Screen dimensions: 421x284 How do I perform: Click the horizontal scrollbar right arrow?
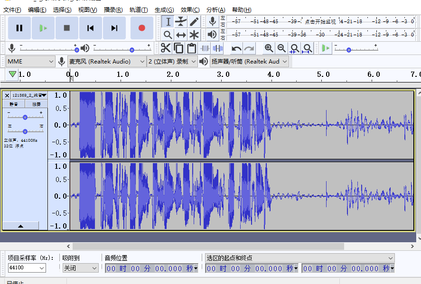pyautogui.click(x=412, y=246)
